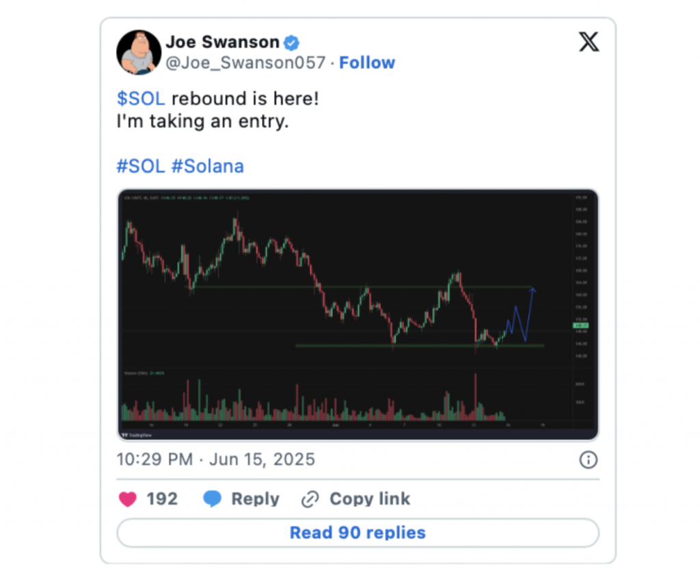Click the X logo icon
Screen dimensions: 700x586
pyautogui.click(x=589, y=42)
